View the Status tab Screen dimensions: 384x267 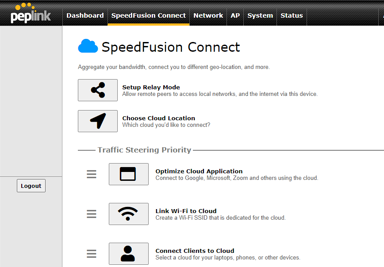[x=292, y=15]
